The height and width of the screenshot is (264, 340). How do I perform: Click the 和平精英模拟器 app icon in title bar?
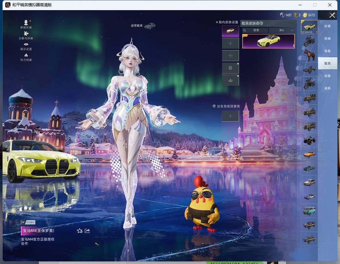(x=8, y=5)
